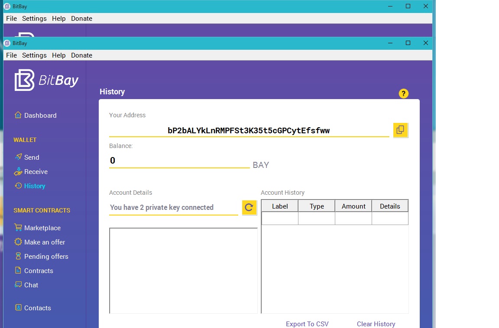Click the yellow question mark help icon
The height and width of the screenshot is (328, 499).
tap(404, 93)
